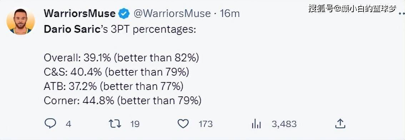
Task: Click the ATB 37.2% line
Action: tap(114, 86)
